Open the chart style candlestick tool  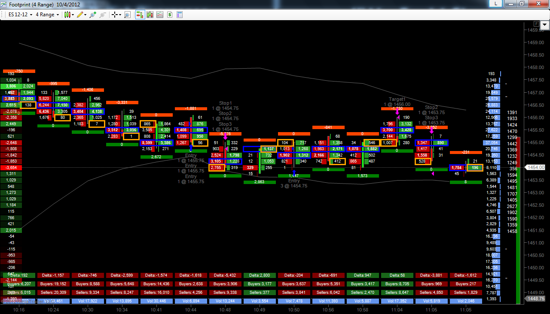tap(67, 15)
